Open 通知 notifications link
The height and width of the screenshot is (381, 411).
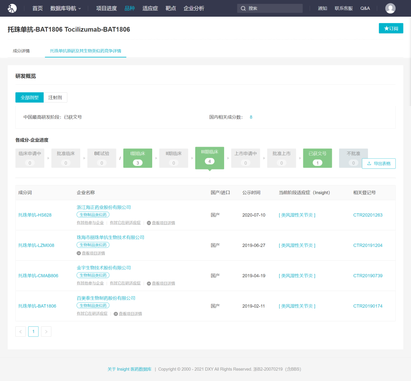point(322,8)
